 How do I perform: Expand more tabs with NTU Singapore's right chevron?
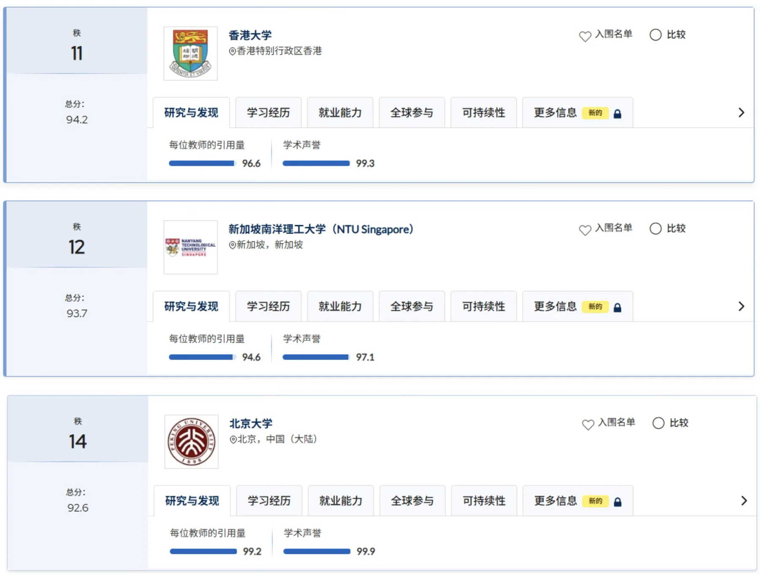coord(741,306)
